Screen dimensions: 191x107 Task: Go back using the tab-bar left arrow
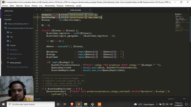37,10
